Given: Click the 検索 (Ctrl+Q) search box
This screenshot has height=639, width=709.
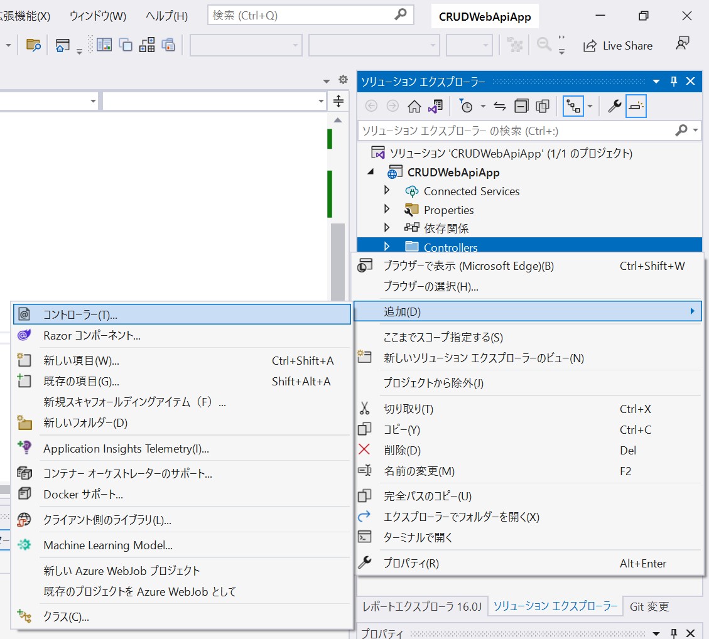Looking at the screenshot, I should [310, 15].
